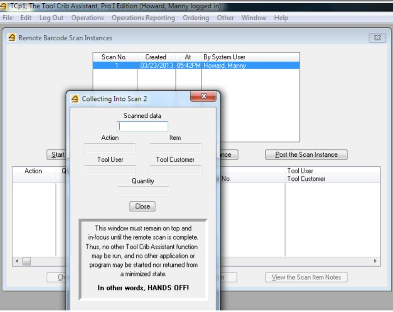Click the Created column header
Viewport: 393px width, 312px height.
coord(157,57)
